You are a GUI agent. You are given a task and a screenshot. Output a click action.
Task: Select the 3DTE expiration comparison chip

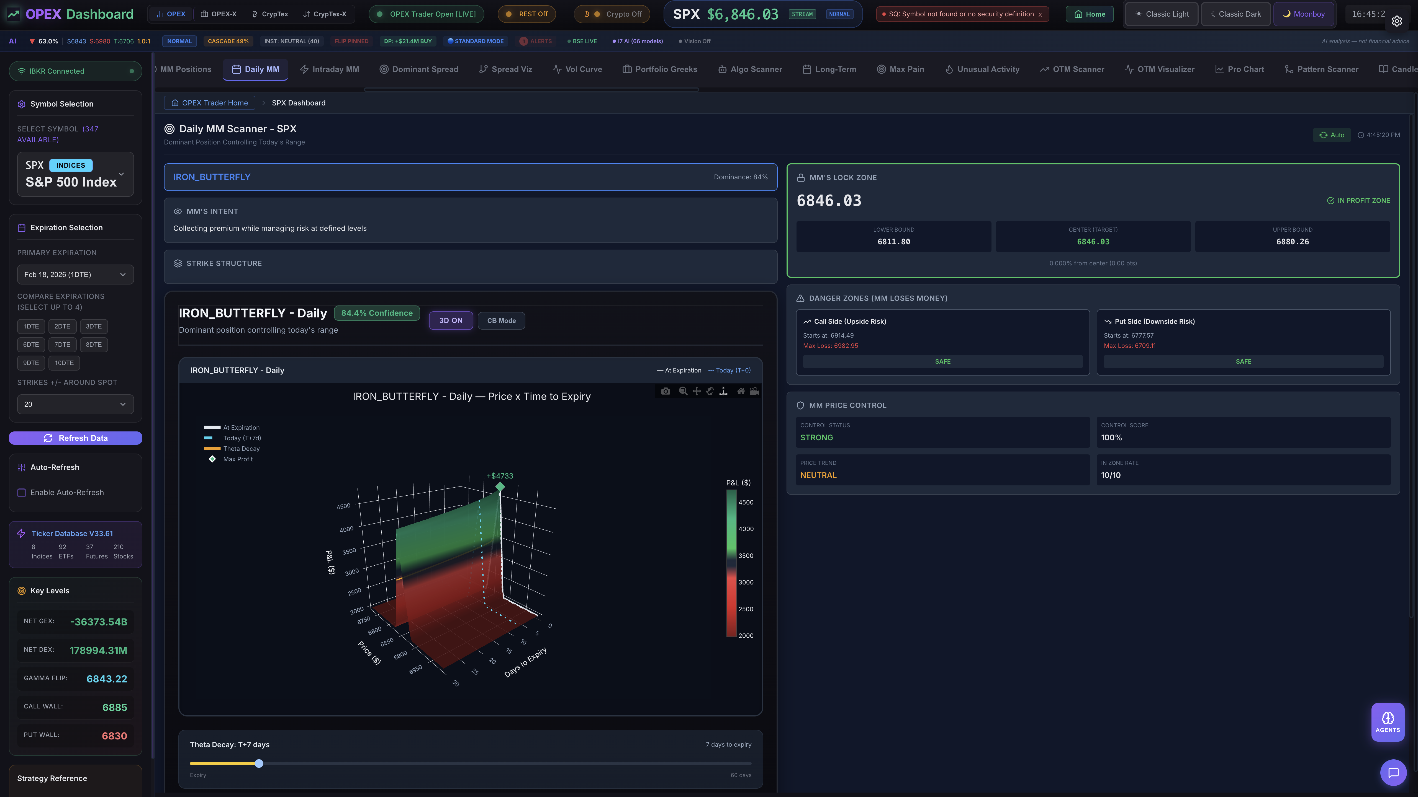(94, 326)
